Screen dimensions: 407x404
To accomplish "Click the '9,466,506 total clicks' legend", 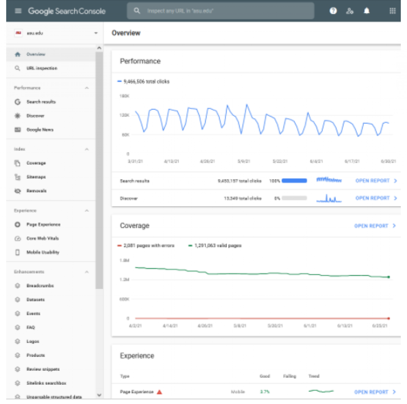I will click(x=143, y=82).
